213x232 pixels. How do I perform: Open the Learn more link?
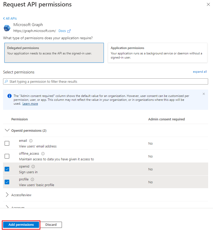coord(30,103)
